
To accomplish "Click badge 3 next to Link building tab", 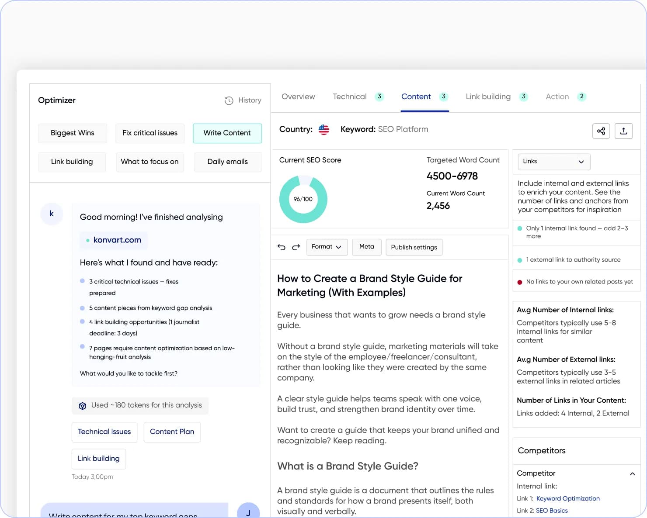I will [524, 97].
